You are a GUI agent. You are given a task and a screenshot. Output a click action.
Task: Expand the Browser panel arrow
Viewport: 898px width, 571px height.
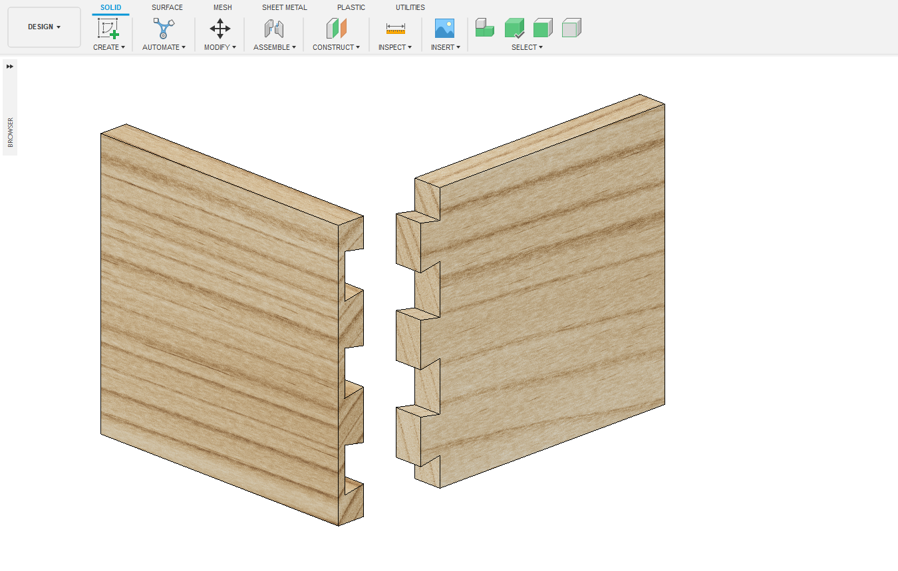[9, 66]
